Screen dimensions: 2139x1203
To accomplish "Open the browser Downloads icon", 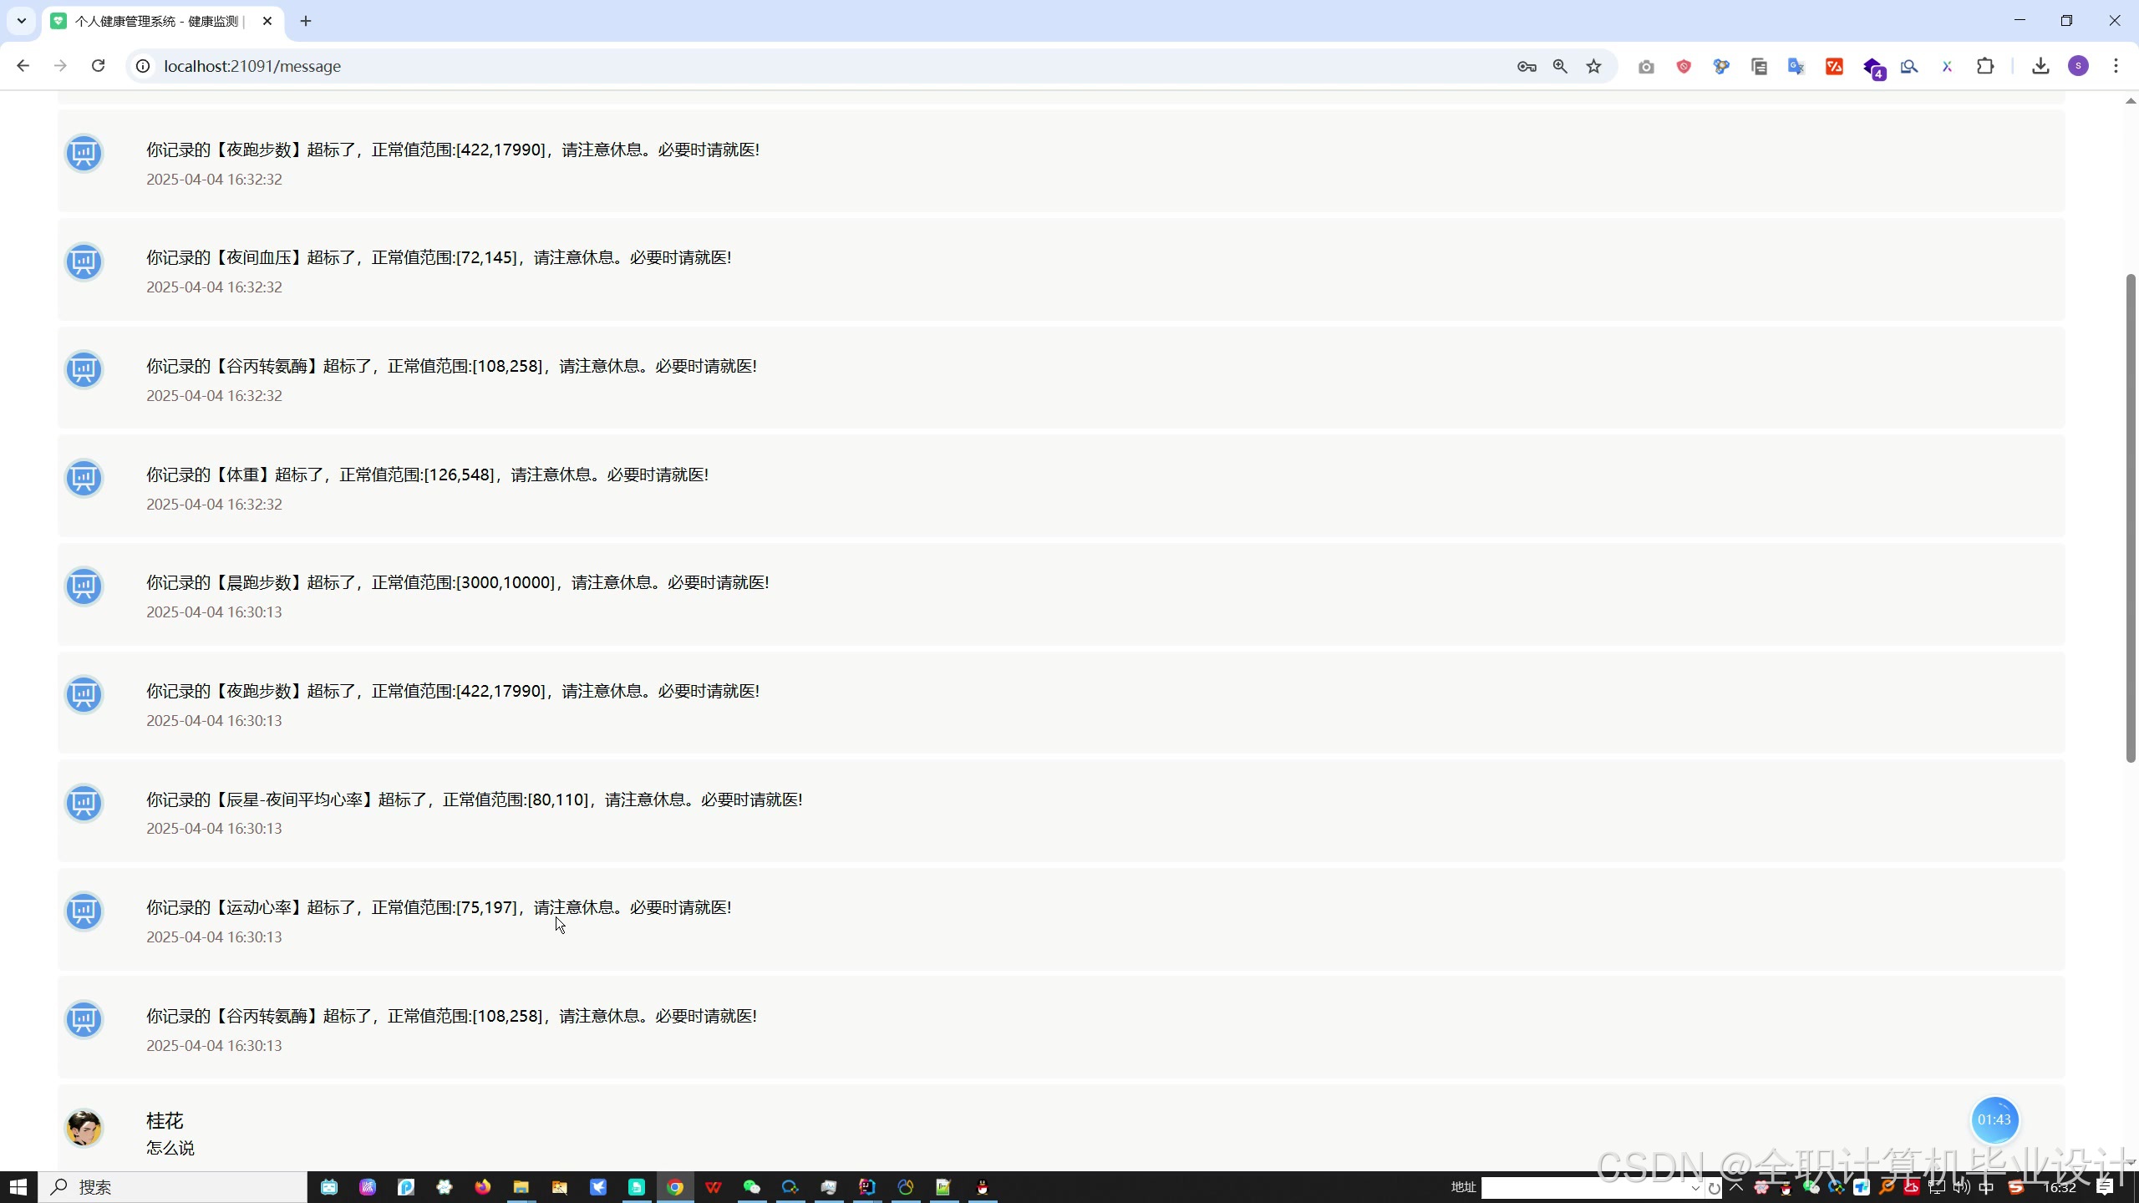I will click(x=2040, y=66).
